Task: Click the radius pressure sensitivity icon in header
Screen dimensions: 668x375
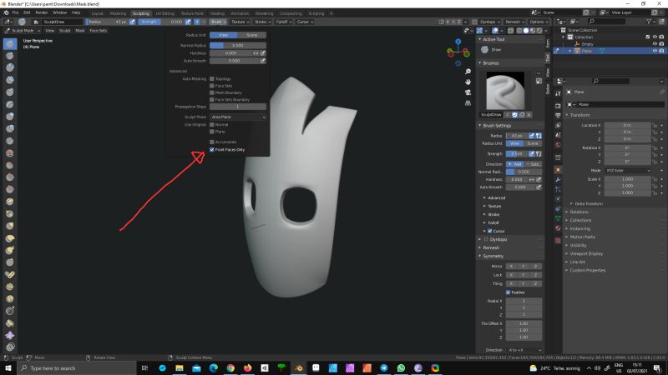Action: click(133, 22)
